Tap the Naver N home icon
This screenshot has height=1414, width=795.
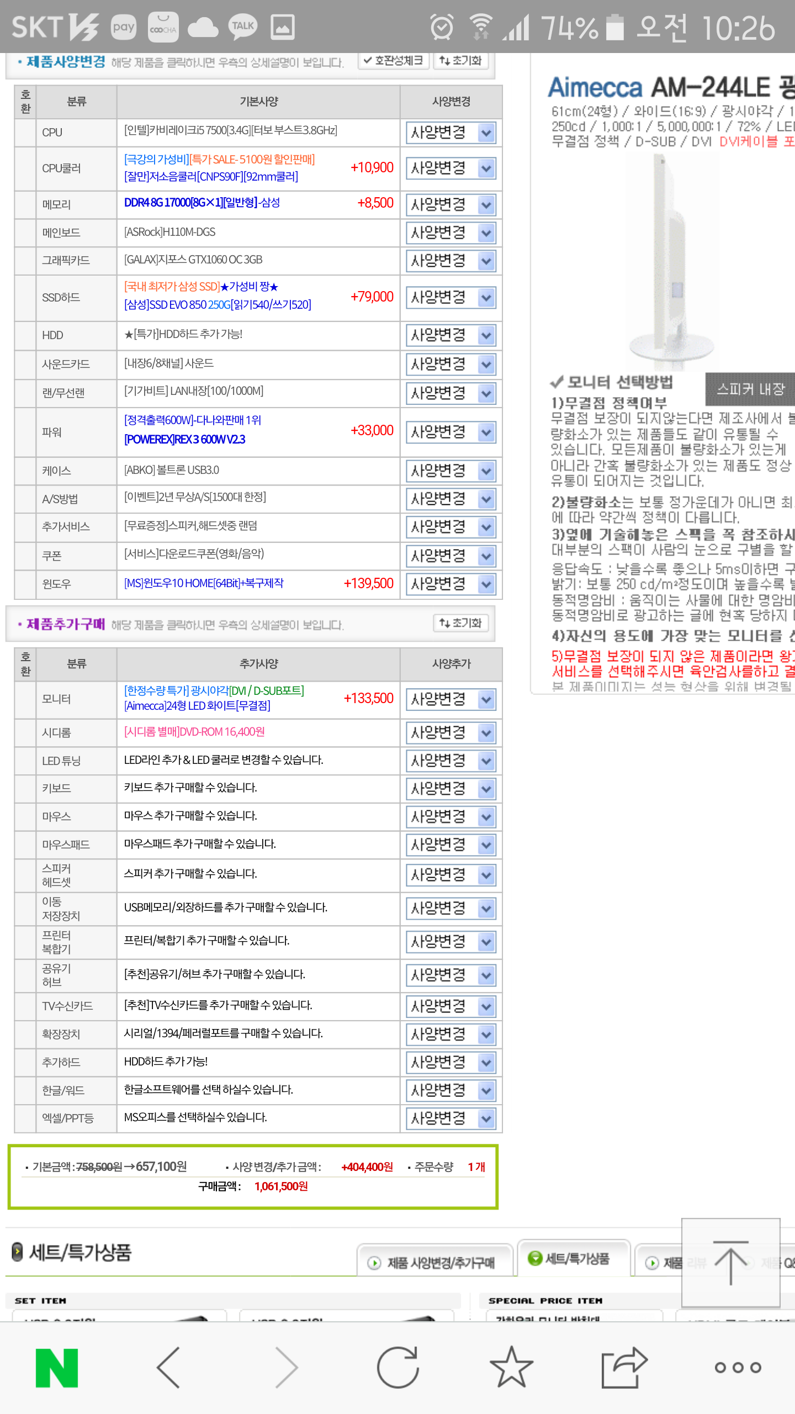coord(57,1368)
